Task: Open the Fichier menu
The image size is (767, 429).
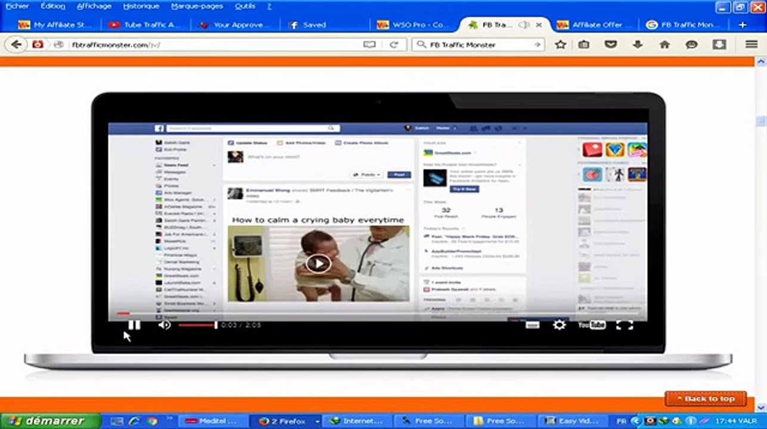Action: [x=17, y=6]
